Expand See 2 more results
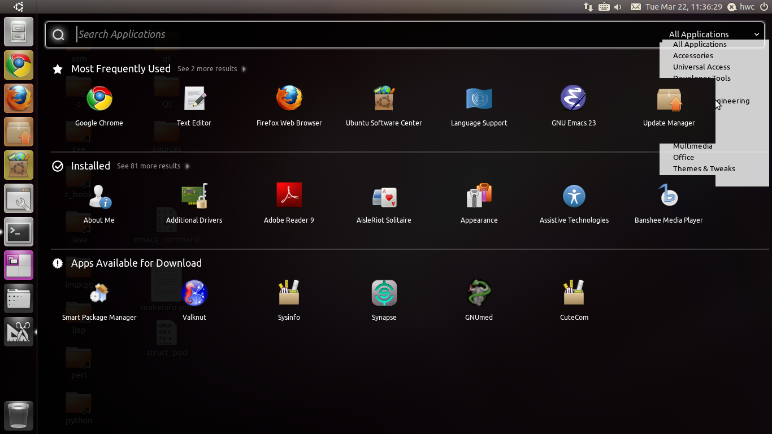The image size is (772, 434). point(211,69)
